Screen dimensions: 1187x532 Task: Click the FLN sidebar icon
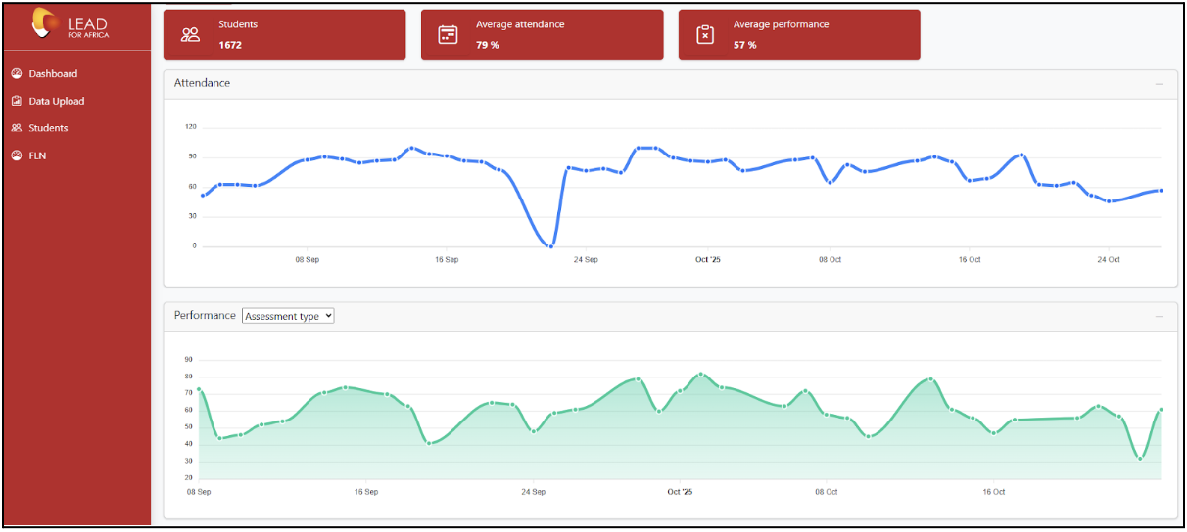[17, 155]
